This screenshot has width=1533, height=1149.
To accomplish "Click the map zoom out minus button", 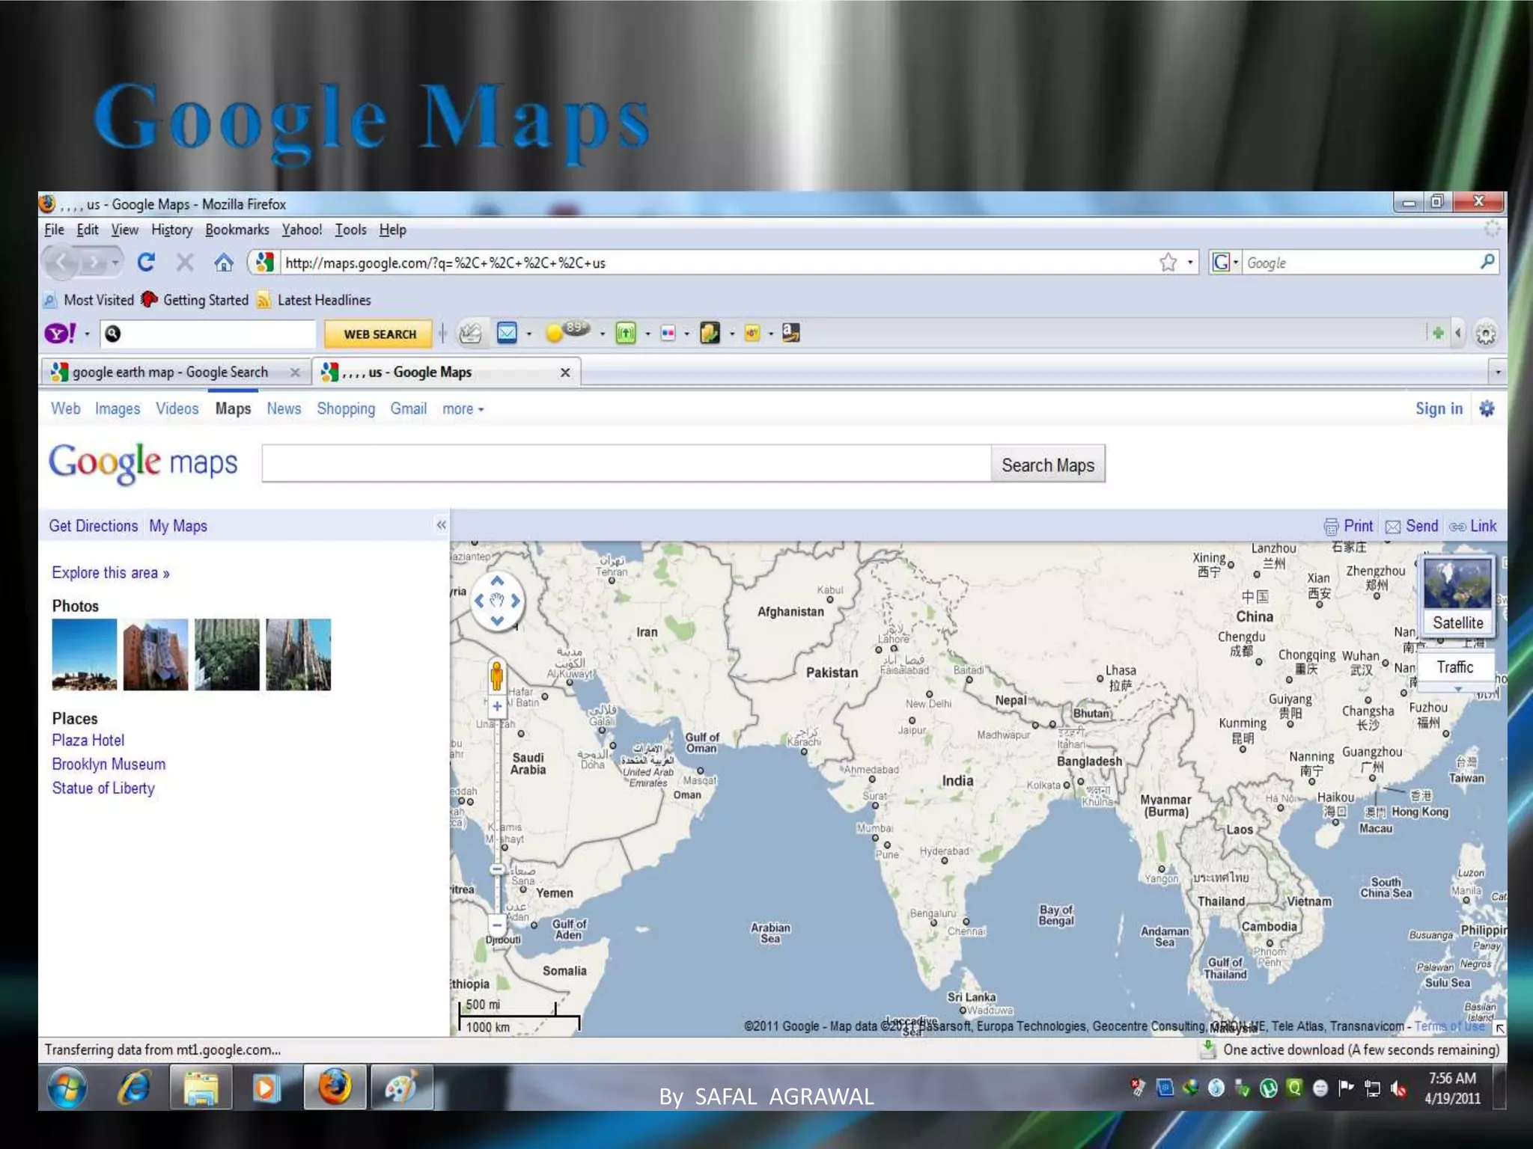I will [x=497, y=925].
